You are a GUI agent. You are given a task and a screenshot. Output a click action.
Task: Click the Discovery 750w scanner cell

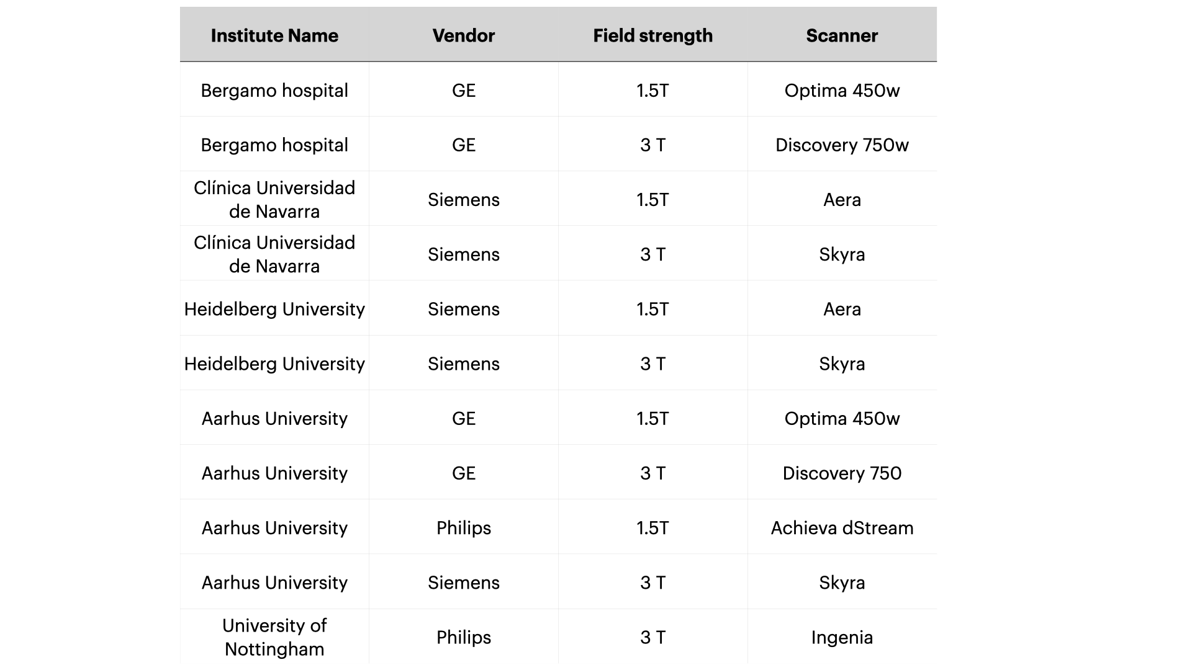click(x=842, y=145)
